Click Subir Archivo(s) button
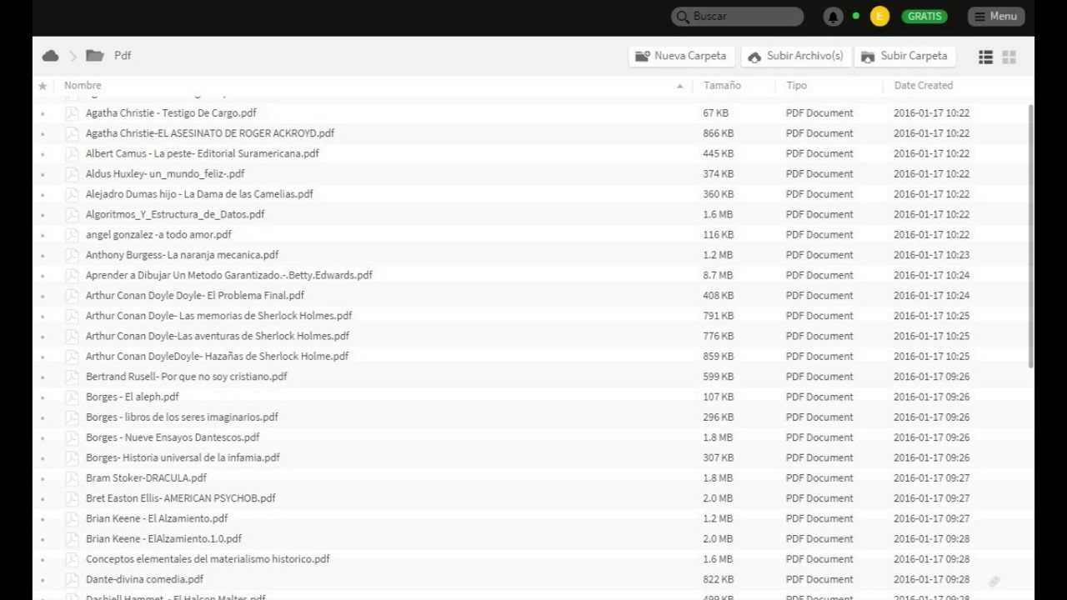Image resolution: width=1067 pixels, height=600 pixels. [x=796, y=56]
